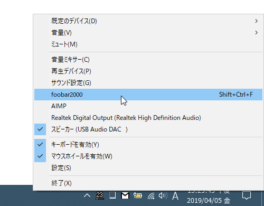Screen dimensions: 264x206
Task: Click the Shift+Ctrl+F shortcut label
Action: click(x=236, y=95)
